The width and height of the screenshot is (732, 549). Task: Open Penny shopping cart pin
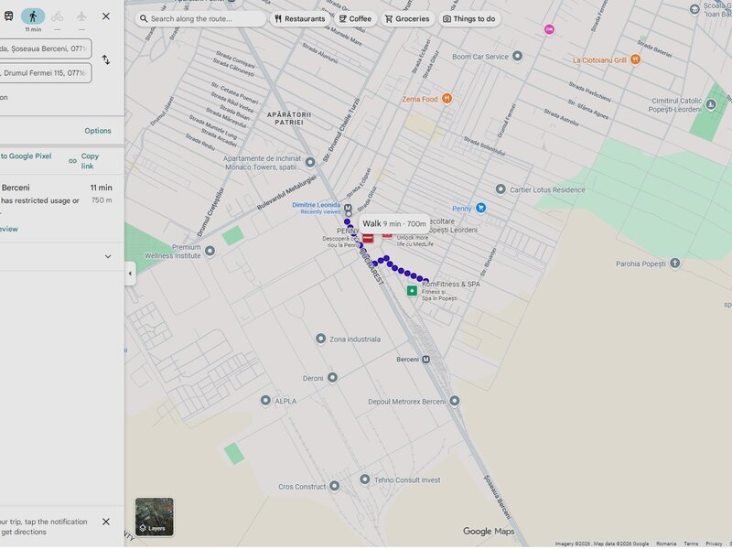click(x=481, y=209)
